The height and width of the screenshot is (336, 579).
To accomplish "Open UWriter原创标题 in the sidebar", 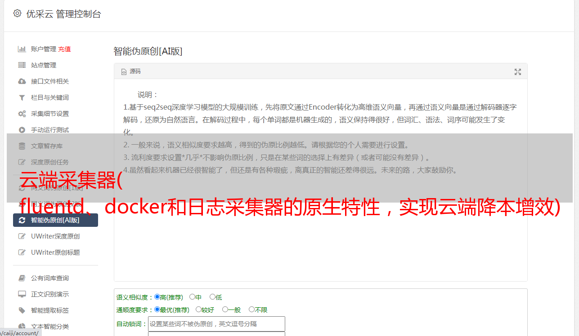I will coord(55,252).
